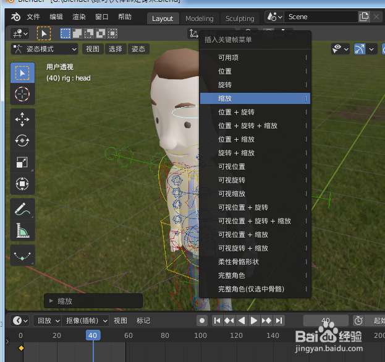This screenshot has height=362, width=385.
Task: Select the Cursor tool
Action: click(22, 94)
